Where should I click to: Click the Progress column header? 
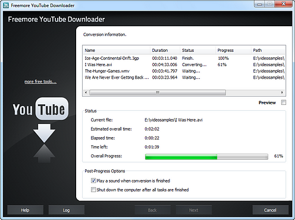click(x=233, y=50)
